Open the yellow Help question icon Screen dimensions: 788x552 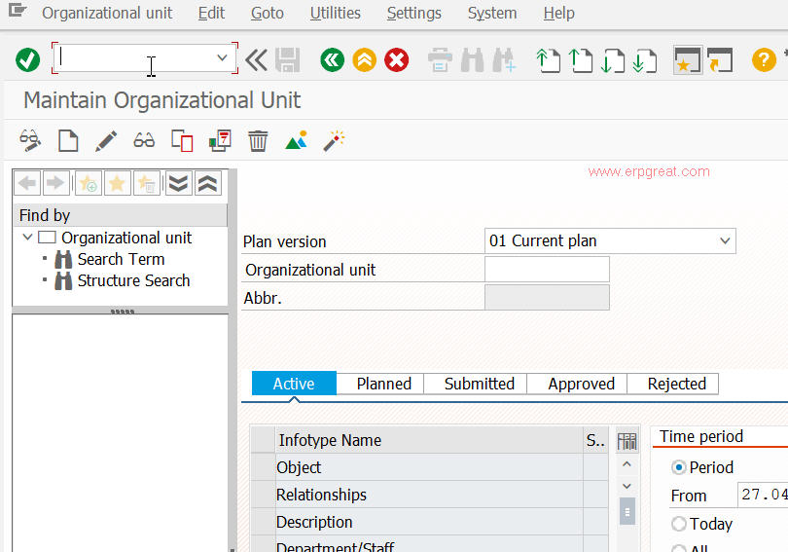click(x=764, y=60)
